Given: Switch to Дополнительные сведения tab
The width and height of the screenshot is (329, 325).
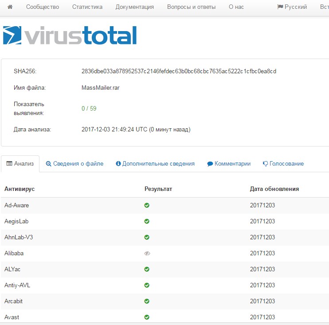Looking at the screenshot, I should pos(155,164).
